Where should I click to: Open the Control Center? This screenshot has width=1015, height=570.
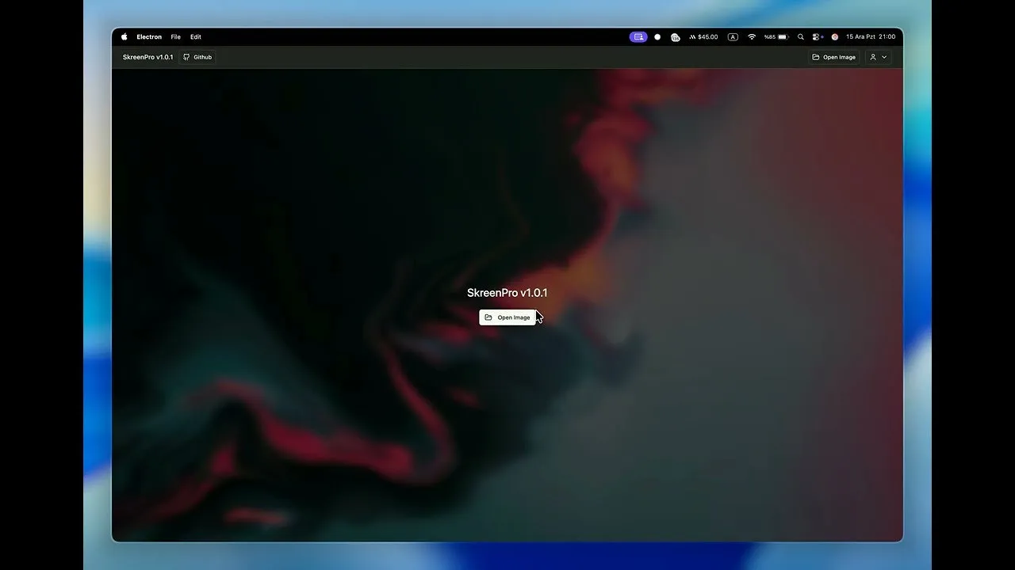818,37
